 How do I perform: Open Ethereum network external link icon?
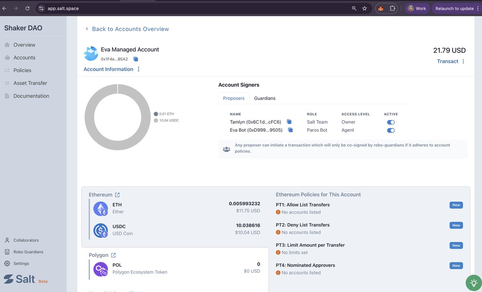pos(117,195)
